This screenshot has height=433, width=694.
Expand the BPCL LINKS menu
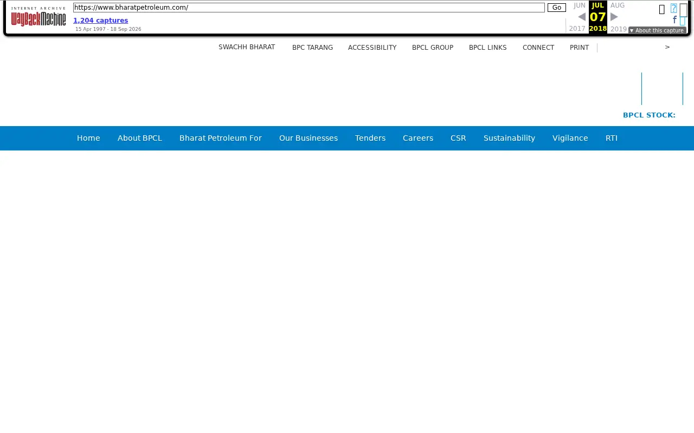click(x=488, y=48)
